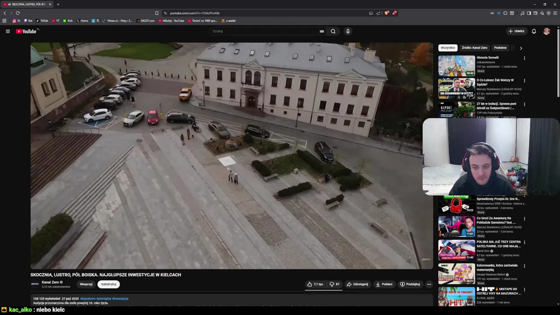Open the Kick bookmark
560x315 pixels.
coord(68,21)
